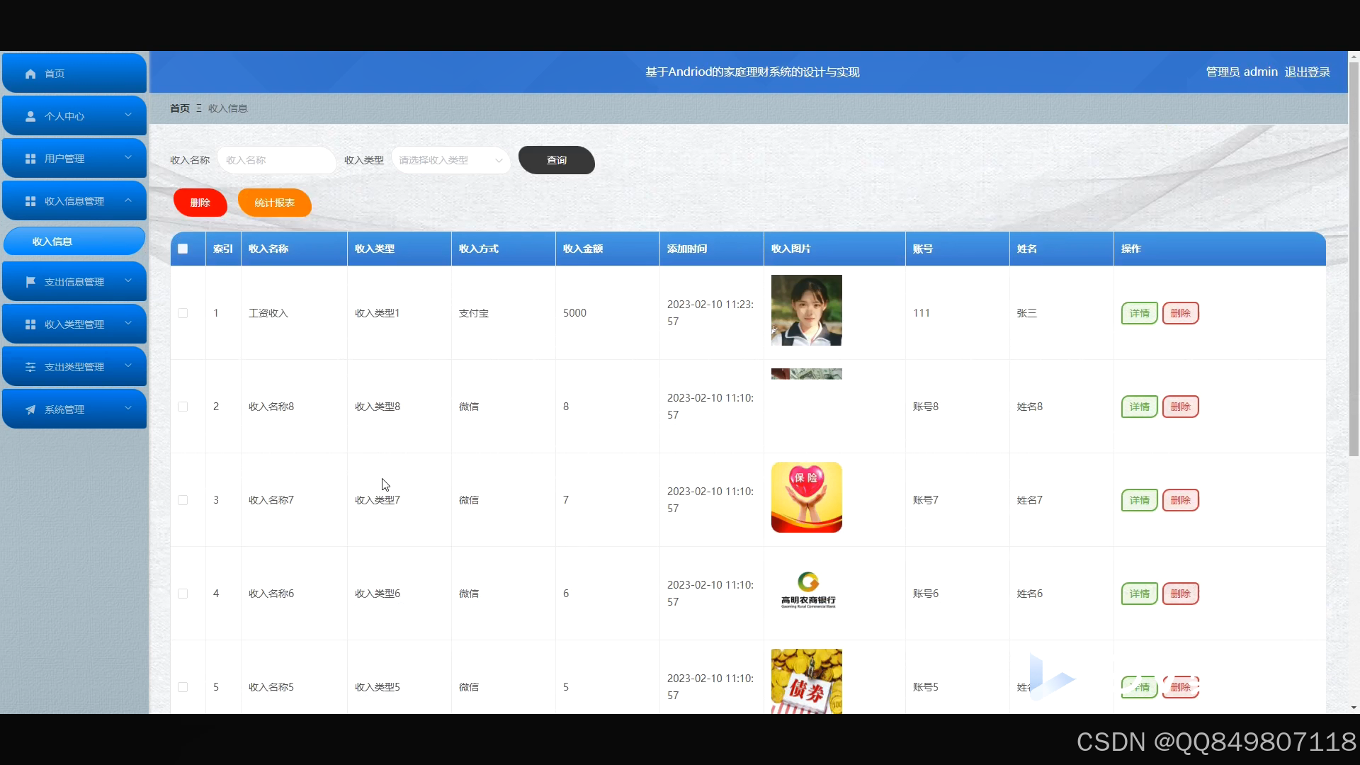Click the grid icon beside 用户管理
The image size is (1360, 765).
(30, 159)
